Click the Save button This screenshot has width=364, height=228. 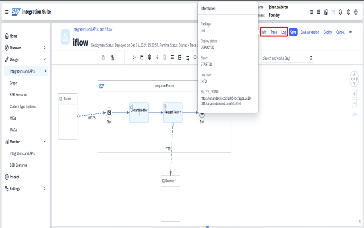(293, 32)
